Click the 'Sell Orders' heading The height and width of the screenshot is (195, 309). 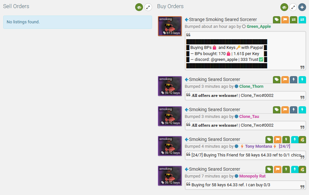click(16, 6)
